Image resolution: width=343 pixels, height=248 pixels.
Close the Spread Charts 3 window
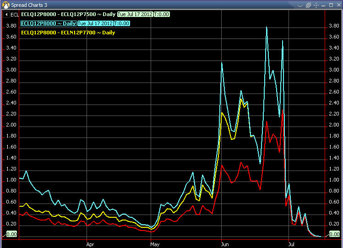(338, 5)
